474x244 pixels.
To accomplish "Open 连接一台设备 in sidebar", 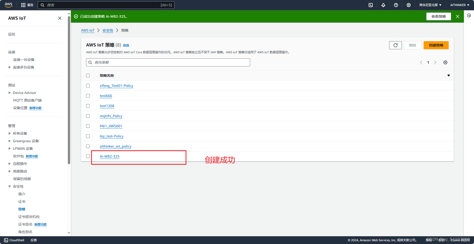I will coord(24,60).
